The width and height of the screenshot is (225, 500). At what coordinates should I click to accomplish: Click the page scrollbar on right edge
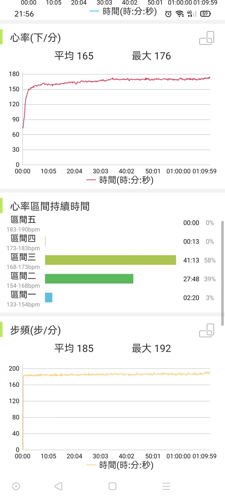222,273
